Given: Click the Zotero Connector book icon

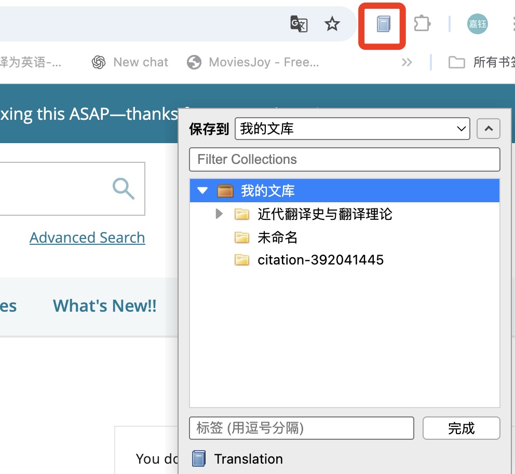Looking at the screenshot, I should coord(383,24).
